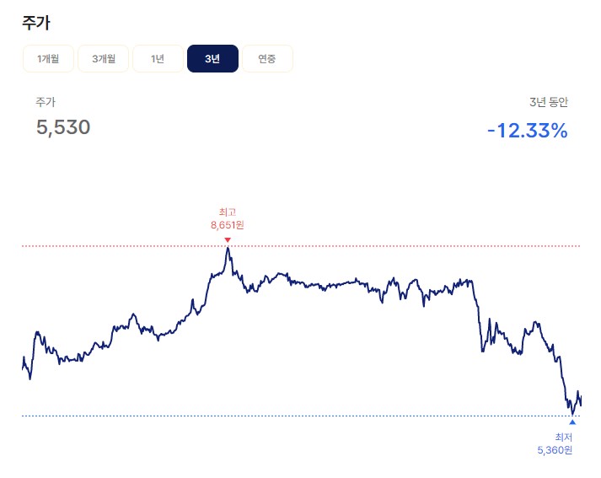Click the bold 주가 section heading
The image size is (601, 478).
36,23
